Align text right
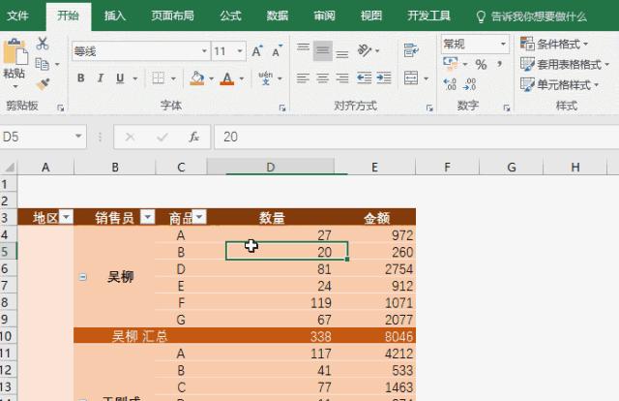 click(342, 77)
